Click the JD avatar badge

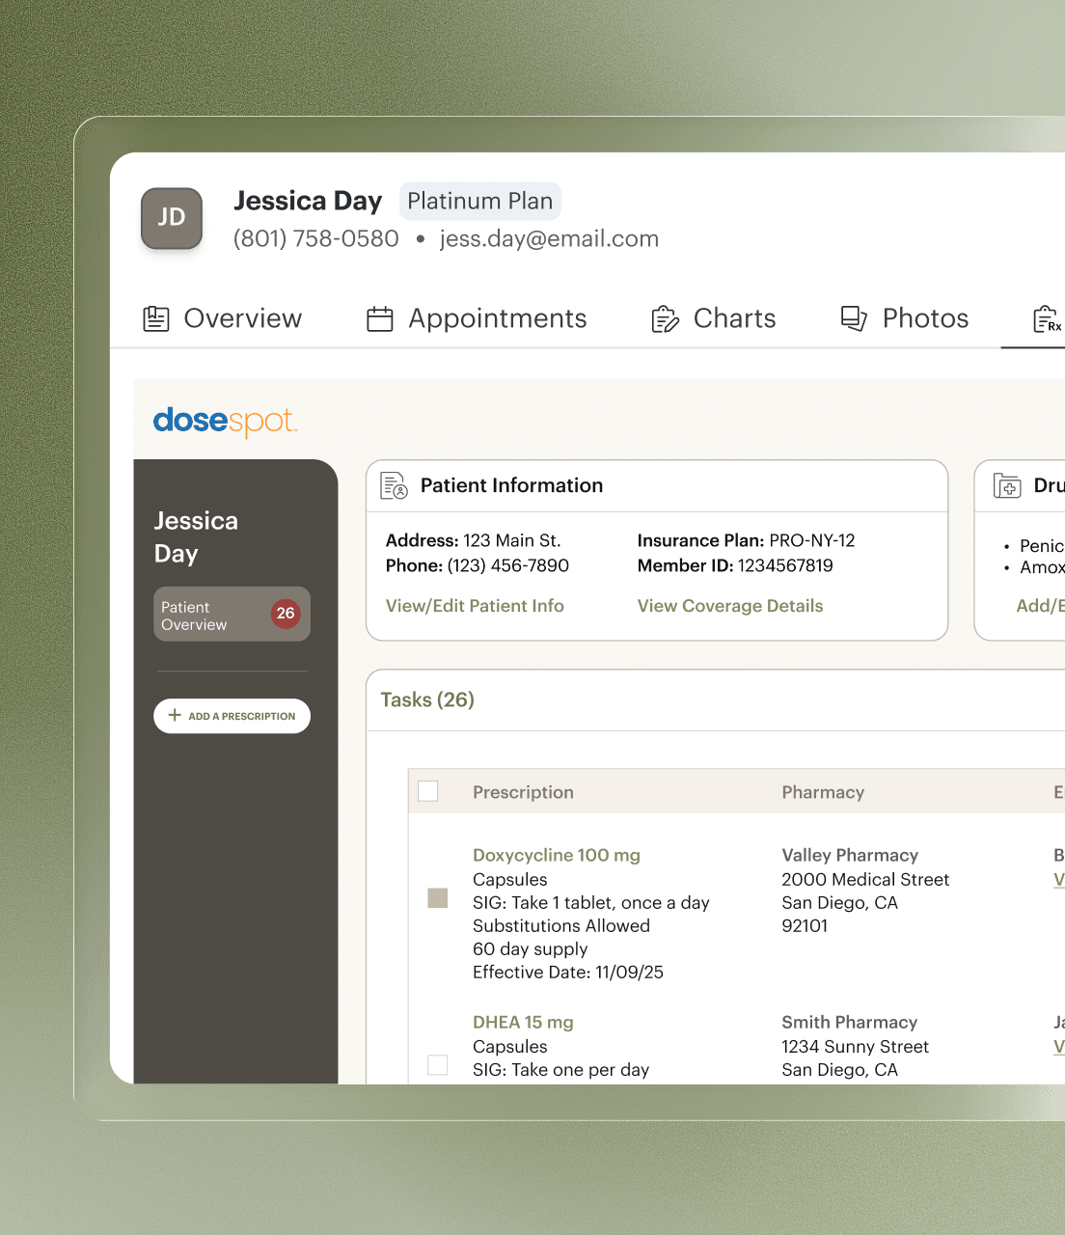(x=172, y=218)
